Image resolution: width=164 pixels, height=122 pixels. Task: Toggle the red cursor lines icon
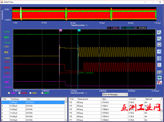[159, 65]
